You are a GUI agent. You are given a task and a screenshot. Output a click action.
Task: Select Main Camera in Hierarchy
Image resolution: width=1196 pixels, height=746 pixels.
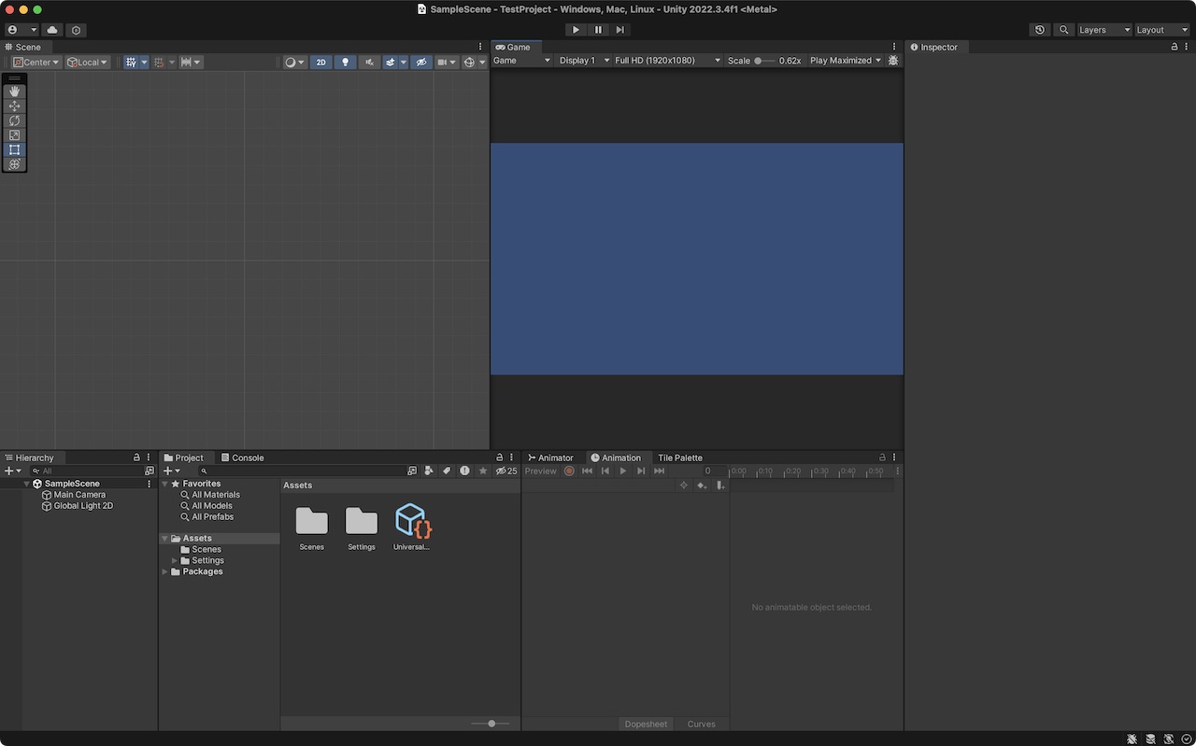click(x=79, y=495)
